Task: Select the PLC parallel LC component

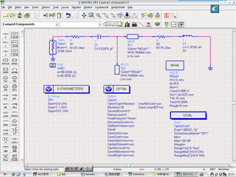Action: coord(6,79)
